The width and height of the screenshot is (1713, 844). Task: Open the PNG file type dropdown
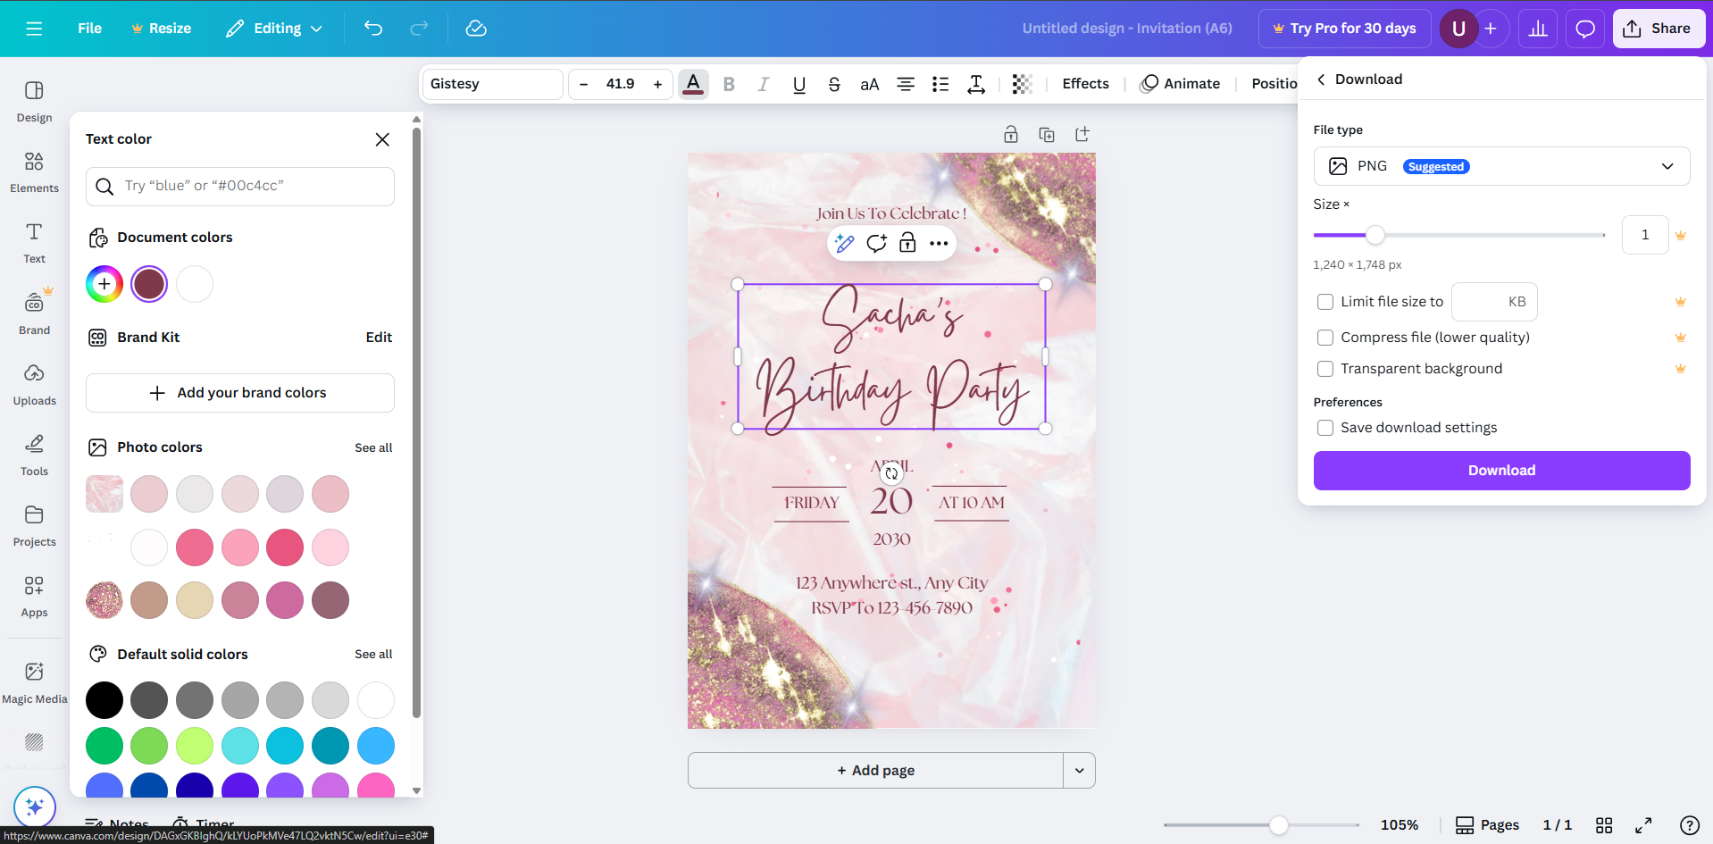pyautogui.click(x=1667, y=166)
